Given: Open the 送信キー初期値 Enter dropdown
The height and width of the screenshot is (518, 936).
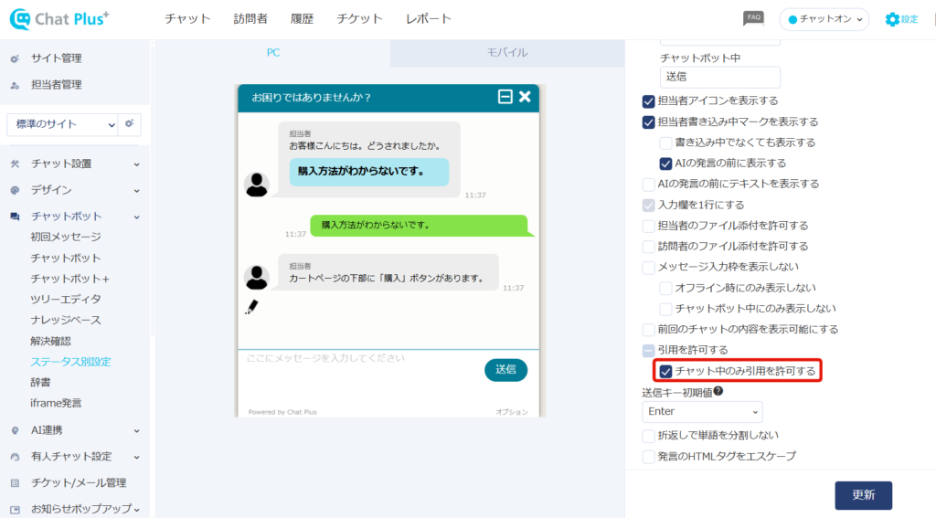Looking at the screenshot, I should (x=702, y=412).
